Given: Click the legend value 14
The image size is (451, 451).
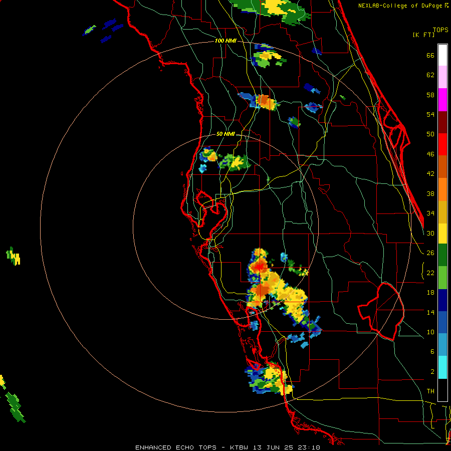Looking at the screenshot, I should tap(430, 312).
